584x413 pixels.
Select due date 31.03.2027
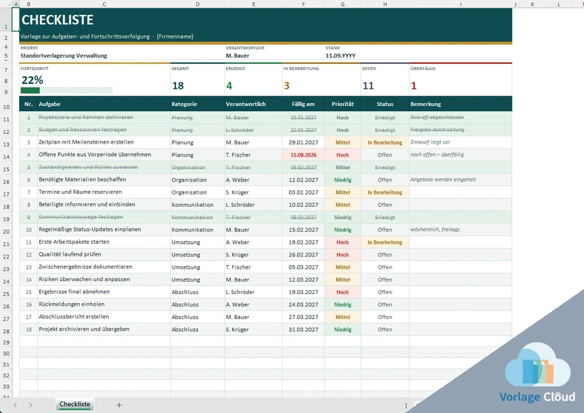(303, 329)
